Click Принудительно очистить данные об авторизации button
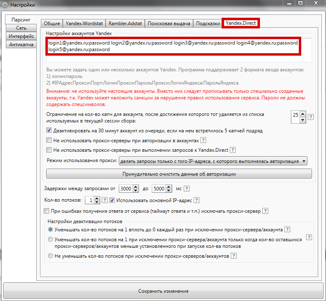The image size is (326, 301). [179, 174]
